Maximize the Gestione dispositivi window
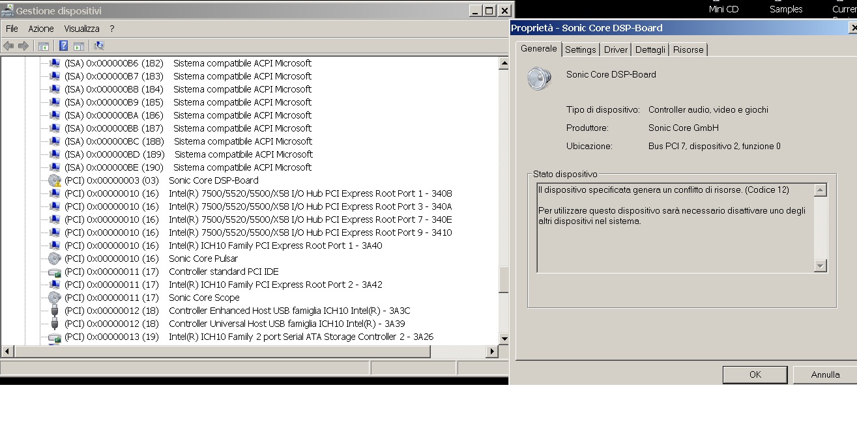857x422 pixels. 490,10
